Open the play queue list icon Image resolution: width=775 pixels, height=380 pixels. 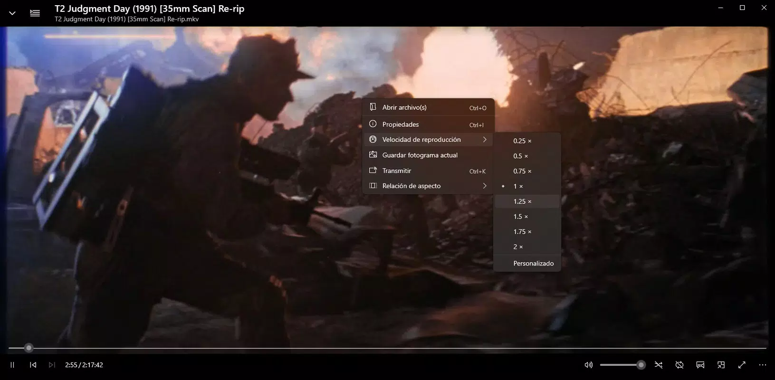point(35,13)
